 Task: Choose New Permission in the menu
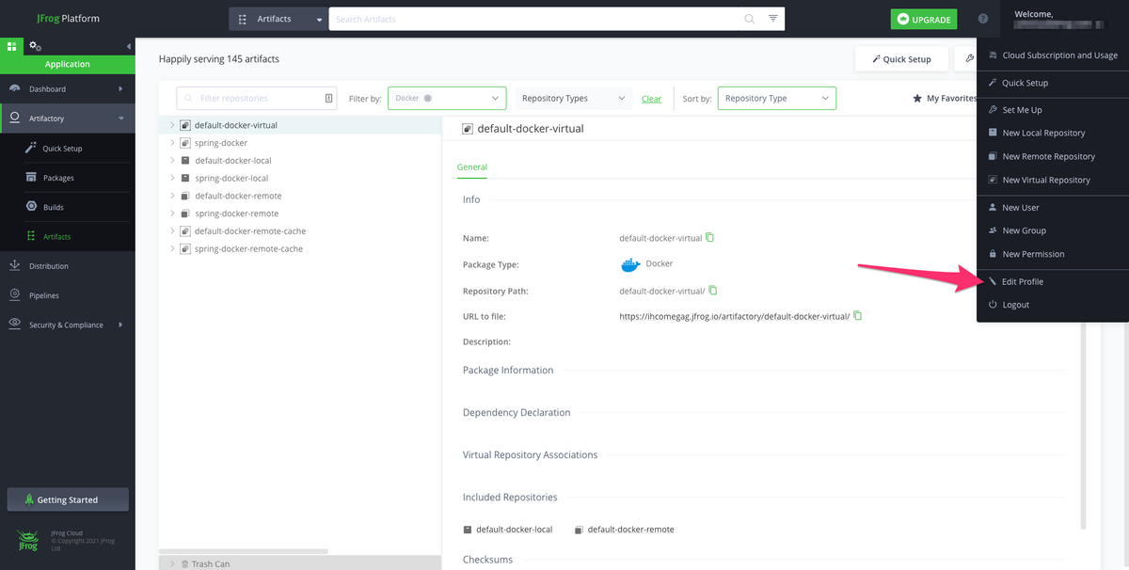(x=1053, y=254)
